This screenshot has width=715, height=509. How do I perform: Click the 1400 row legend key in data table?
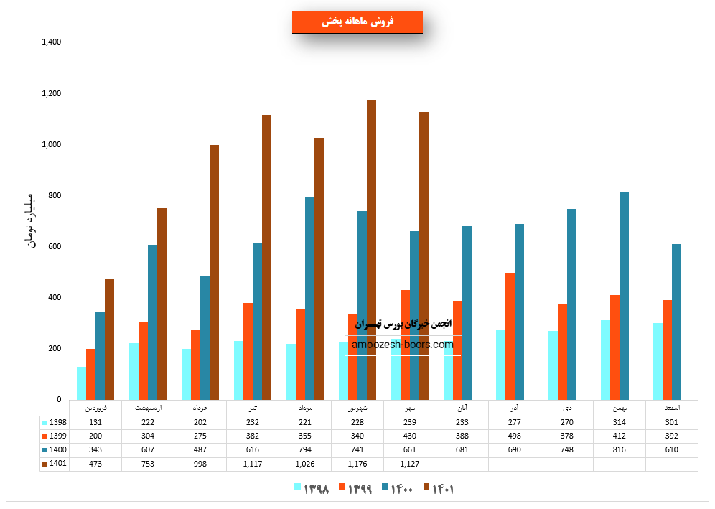tap(45, 450)
